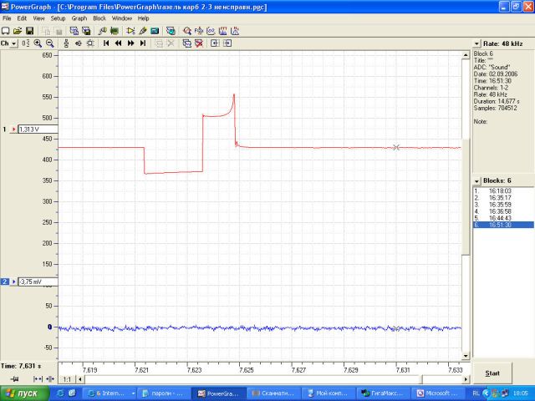Click the yellow amplifier triangle icon
This screenshot has width=535, height=401.
(130, 31)
